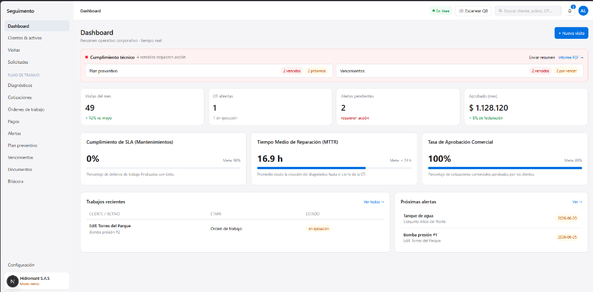Open Órdenes de trabajo in the sidebar
Viewport: 593px width, 292px height.
click(x=37, y=110)
